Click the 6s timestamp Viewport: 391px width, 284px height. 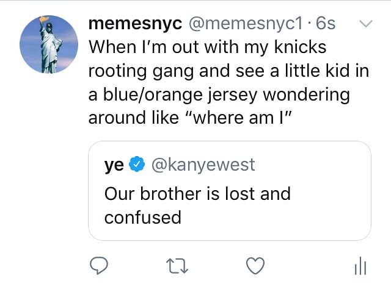click(324, 24)
